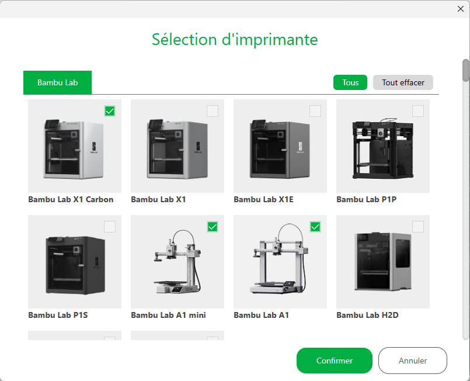Click the Tout effacer button
470x381 pixels.
403,82
